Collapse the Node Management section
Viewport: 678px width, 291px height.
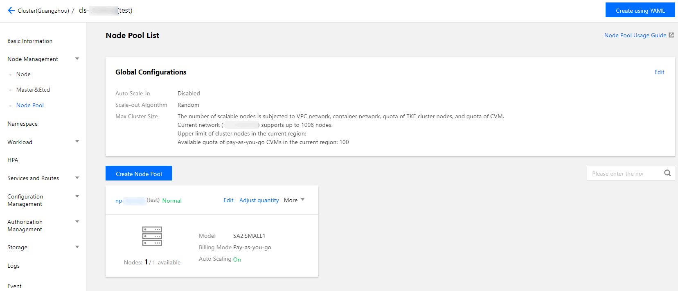point(77,59)
